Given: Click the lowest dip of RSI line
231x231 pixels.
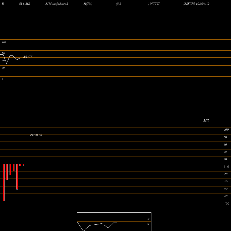Looking at the screenshot, I should point(6,64).
